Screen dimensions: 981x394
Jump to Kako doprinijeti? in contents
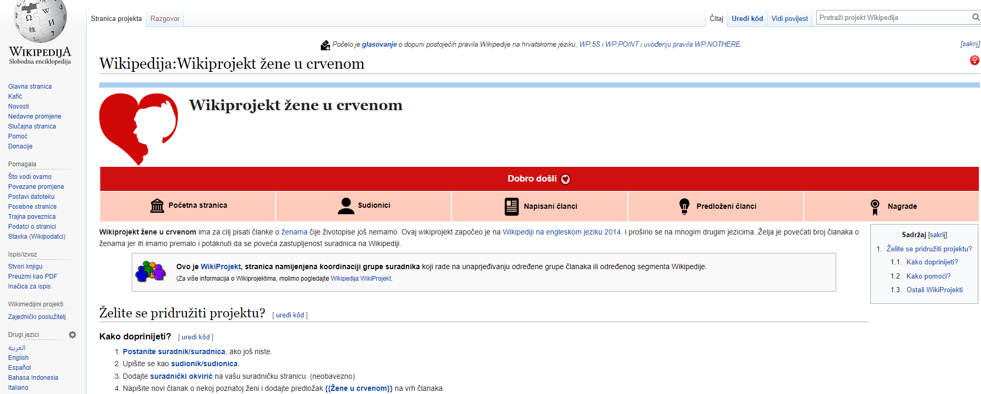click(932, 262)
